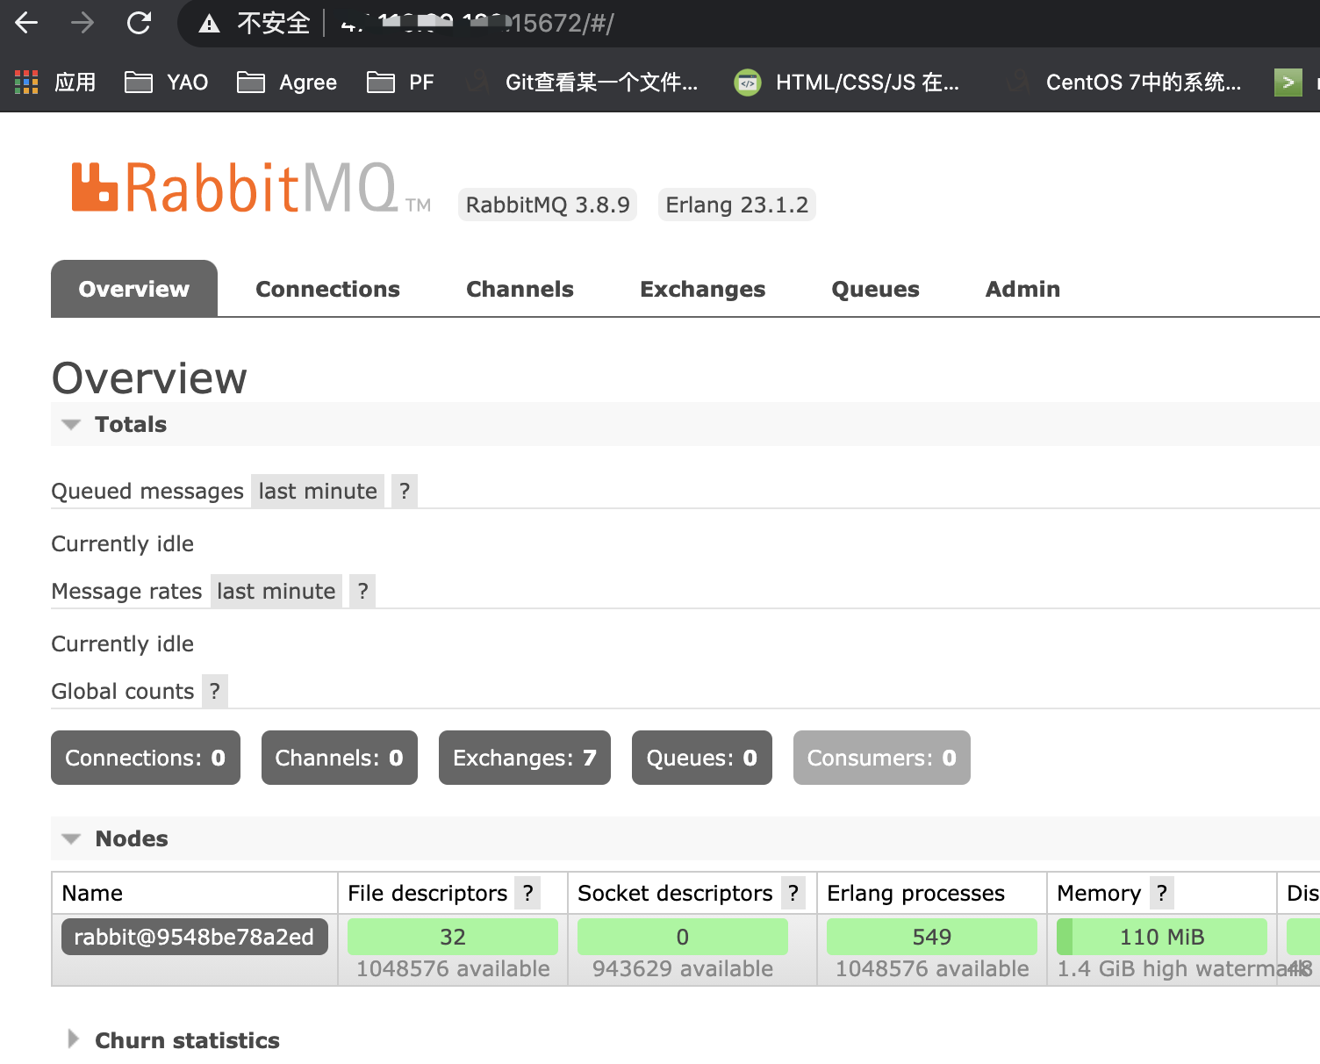Viewport: 1320px width, 1064px height.
Task: Open node rabbit@9548be78a2ed
Action: 194,937
